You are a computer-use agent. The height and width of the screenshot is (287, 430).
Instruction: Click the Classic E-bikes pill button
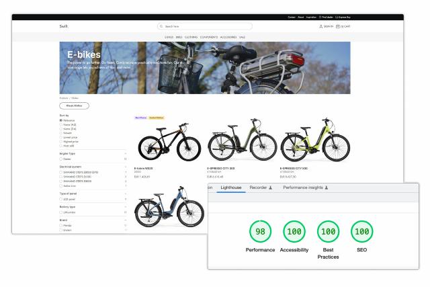point(74,106)
